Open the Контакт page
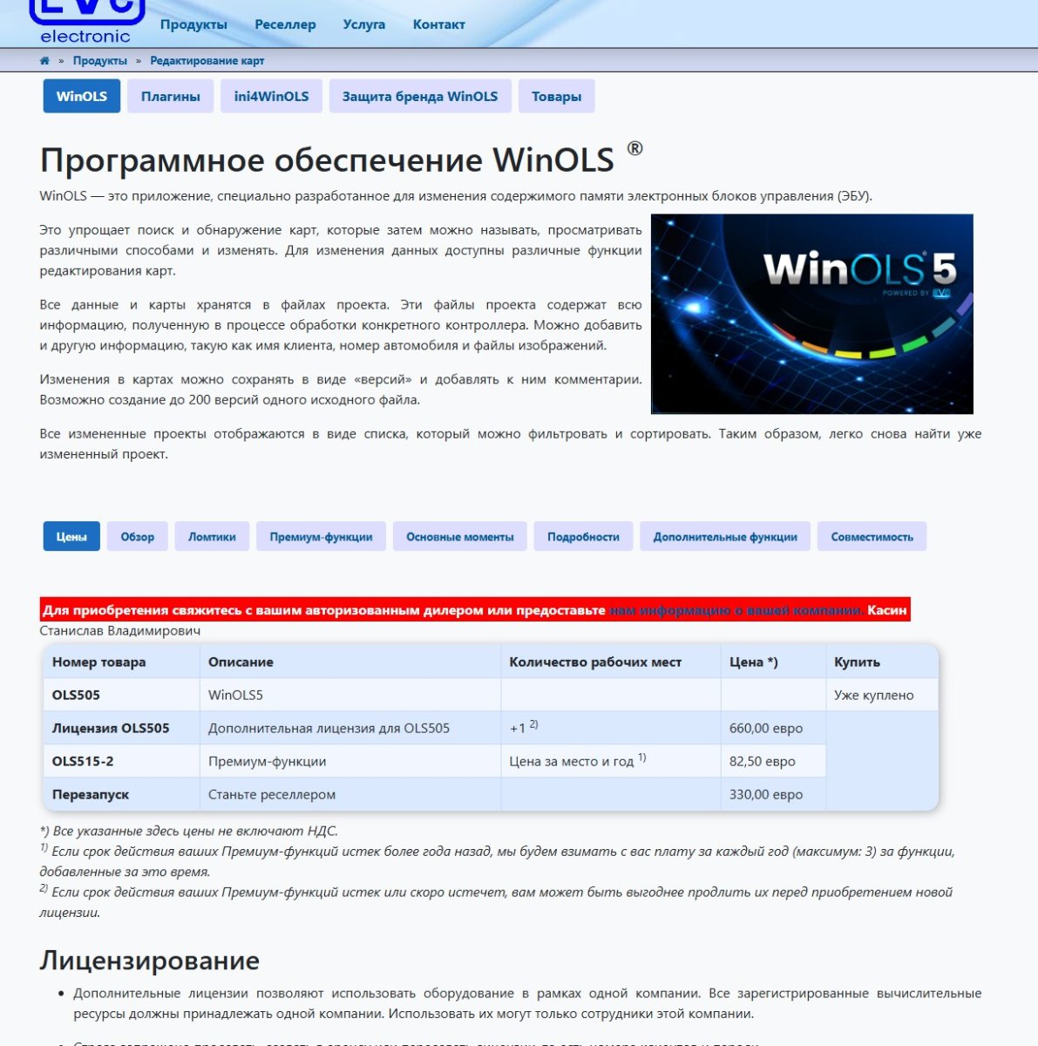 pyautogui.click(x=439, y=24)
